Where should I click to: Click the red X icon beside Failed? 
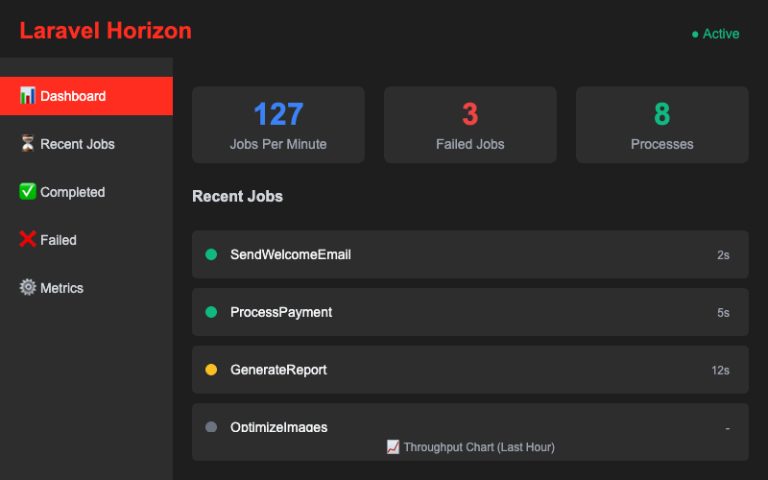(28, 239)
